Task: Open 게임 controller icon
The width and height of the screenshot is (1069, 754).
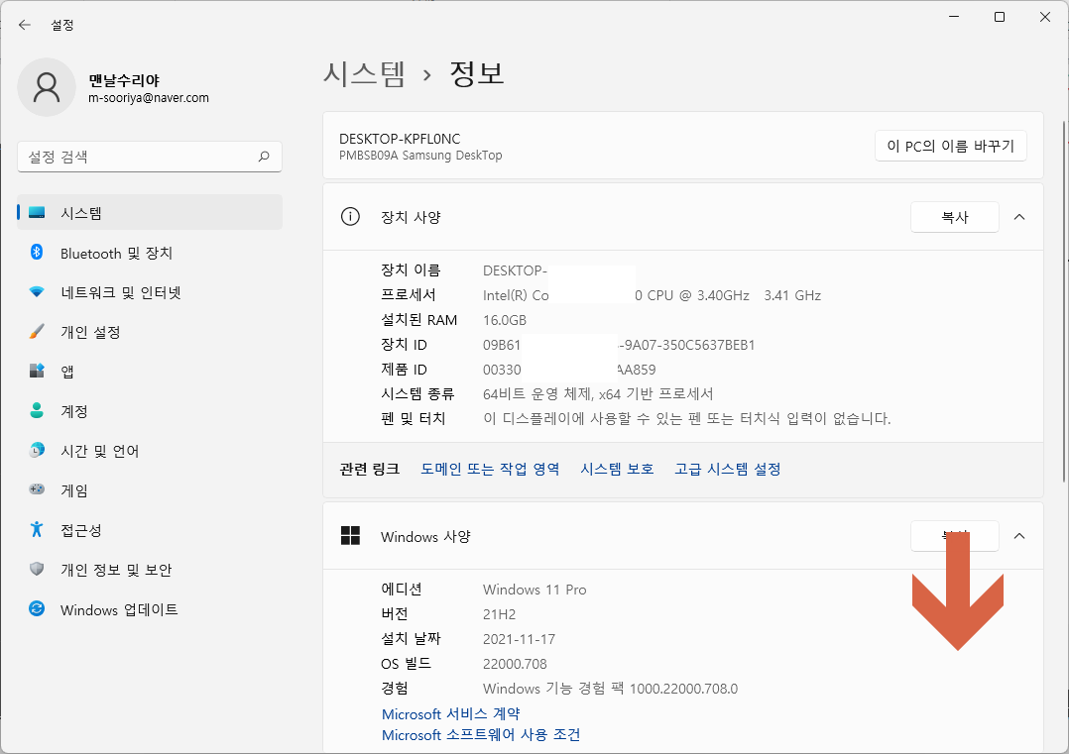Action: pyautogui.click(x=37, y=489)
